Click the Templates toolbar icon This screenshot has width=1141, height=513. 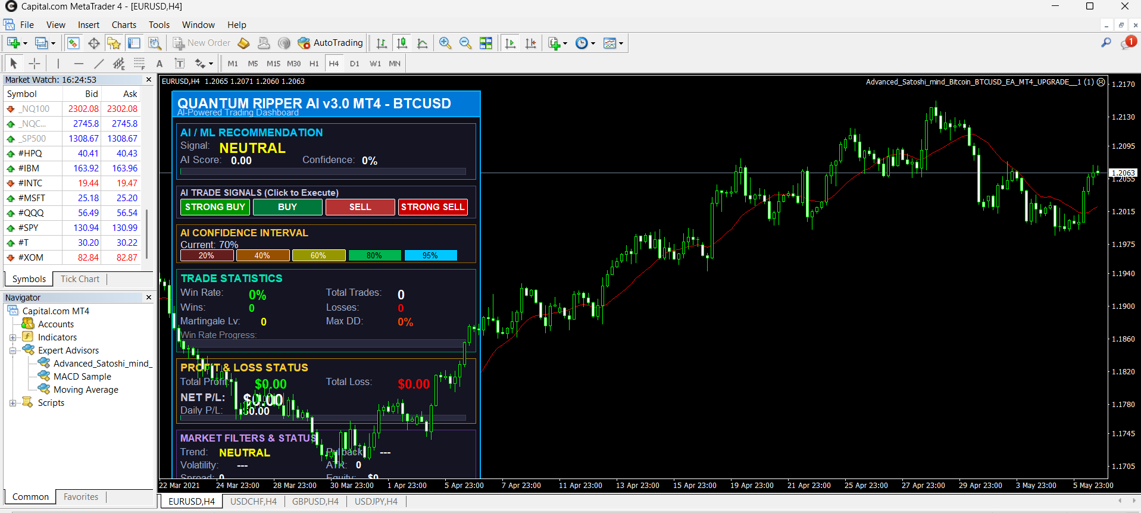610,43
